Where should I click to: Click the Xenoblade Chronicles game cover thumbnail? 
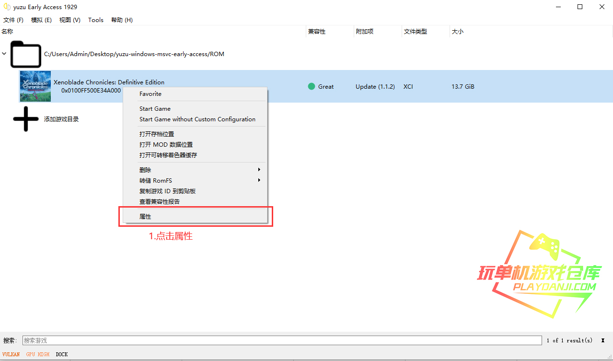pyautogui.click(x=35, y=86)
